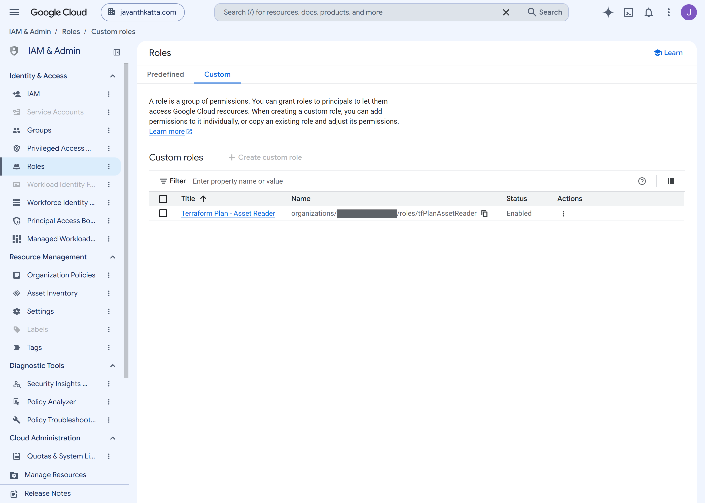705x503 pixels.
Task: Go to IAM & Admin breadcrumb link
Action: tap(30, 32)
